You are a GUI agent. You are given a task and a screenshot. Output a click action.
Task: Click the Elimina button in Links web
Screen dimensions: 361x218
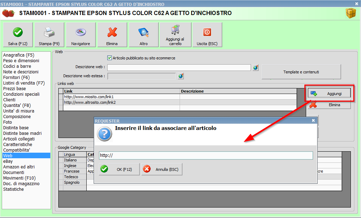(x=329, y=105)
